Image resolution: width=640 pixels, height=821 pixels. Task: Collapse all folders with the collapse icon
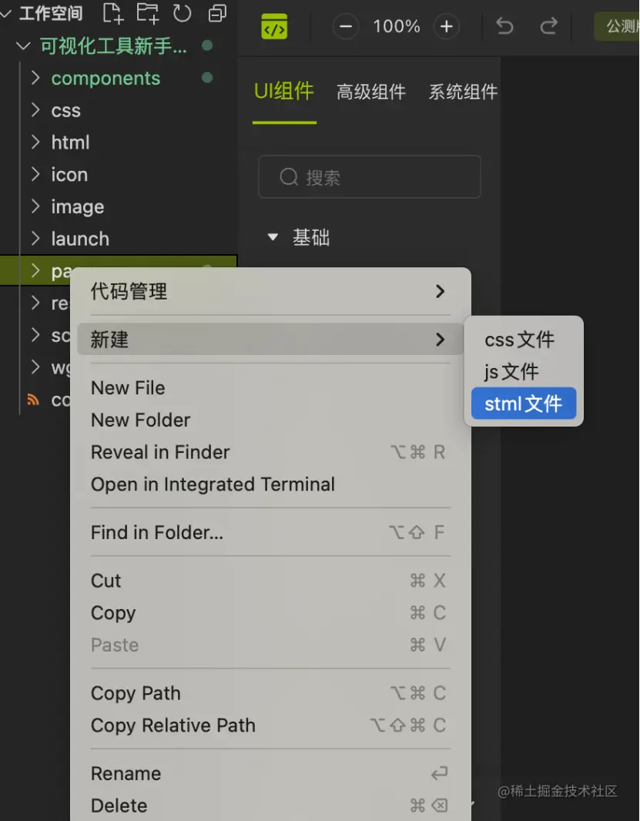pos(217,13)
